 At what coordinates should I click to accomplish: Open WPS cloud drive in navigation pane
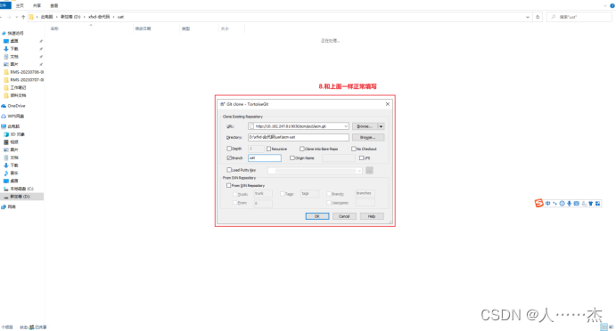[x=12, y=116]
